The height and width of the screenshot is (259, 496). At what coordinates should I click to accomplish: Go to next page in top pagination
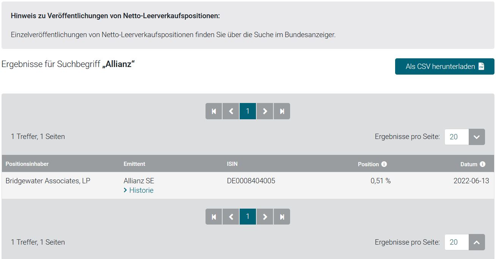pos(265,111)
